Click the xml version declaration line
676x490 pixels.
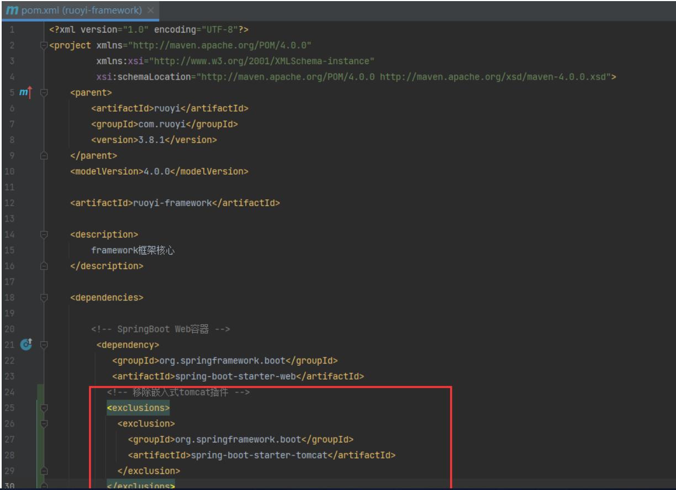pyautogui.click(x=149, y=29)
